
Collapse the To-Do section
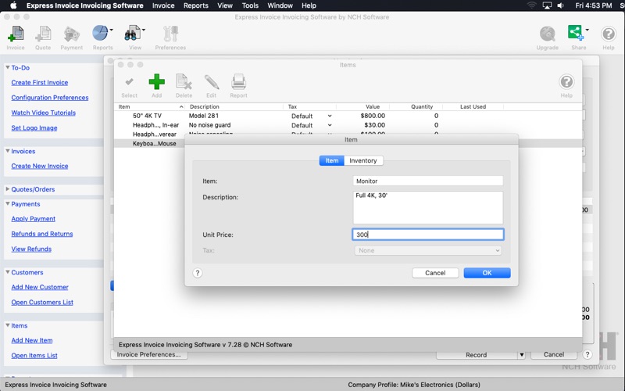coord(8,67)
